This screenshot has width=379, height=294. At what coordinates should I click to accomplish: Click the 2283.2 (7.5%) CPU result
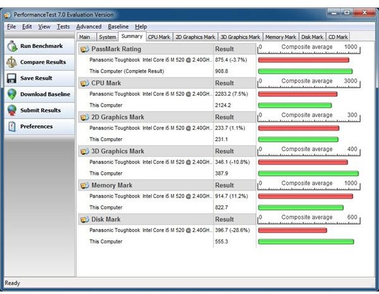point(232,94)
